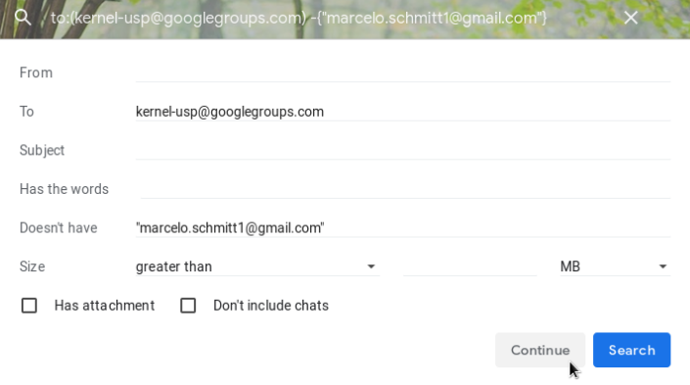
Task: Enable the Has attachment checkbox
Action: [29, 306]
